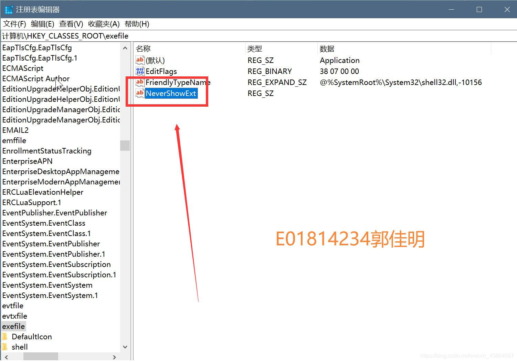Open the 收藏夹(A) menu

coord(104,24)
